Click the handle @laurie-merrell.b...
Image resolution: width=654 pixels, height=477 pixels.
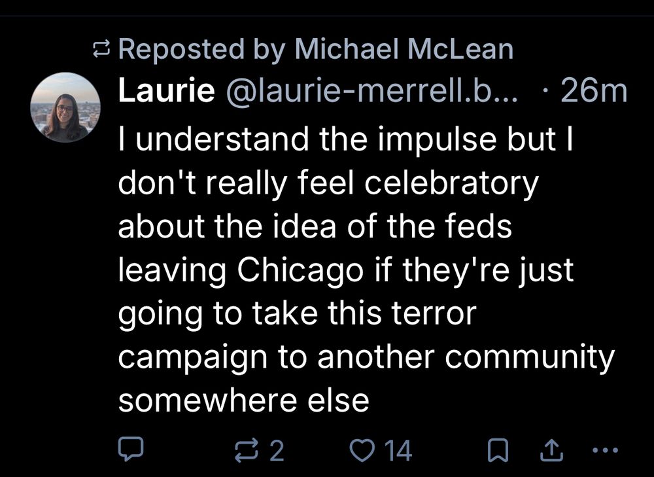pyautogui.click(x=372, y=93)
